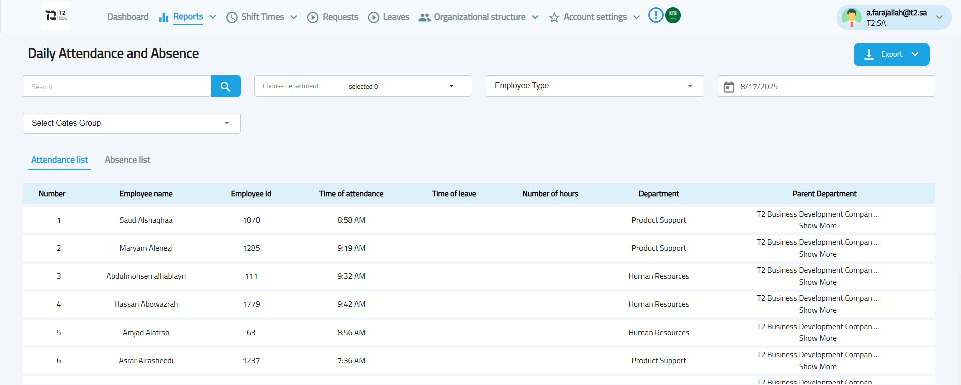The height and width of the screenshot is (385, 961).
Task: Show More for Asrar Alrasheedi row
Action: pos(818,367)
